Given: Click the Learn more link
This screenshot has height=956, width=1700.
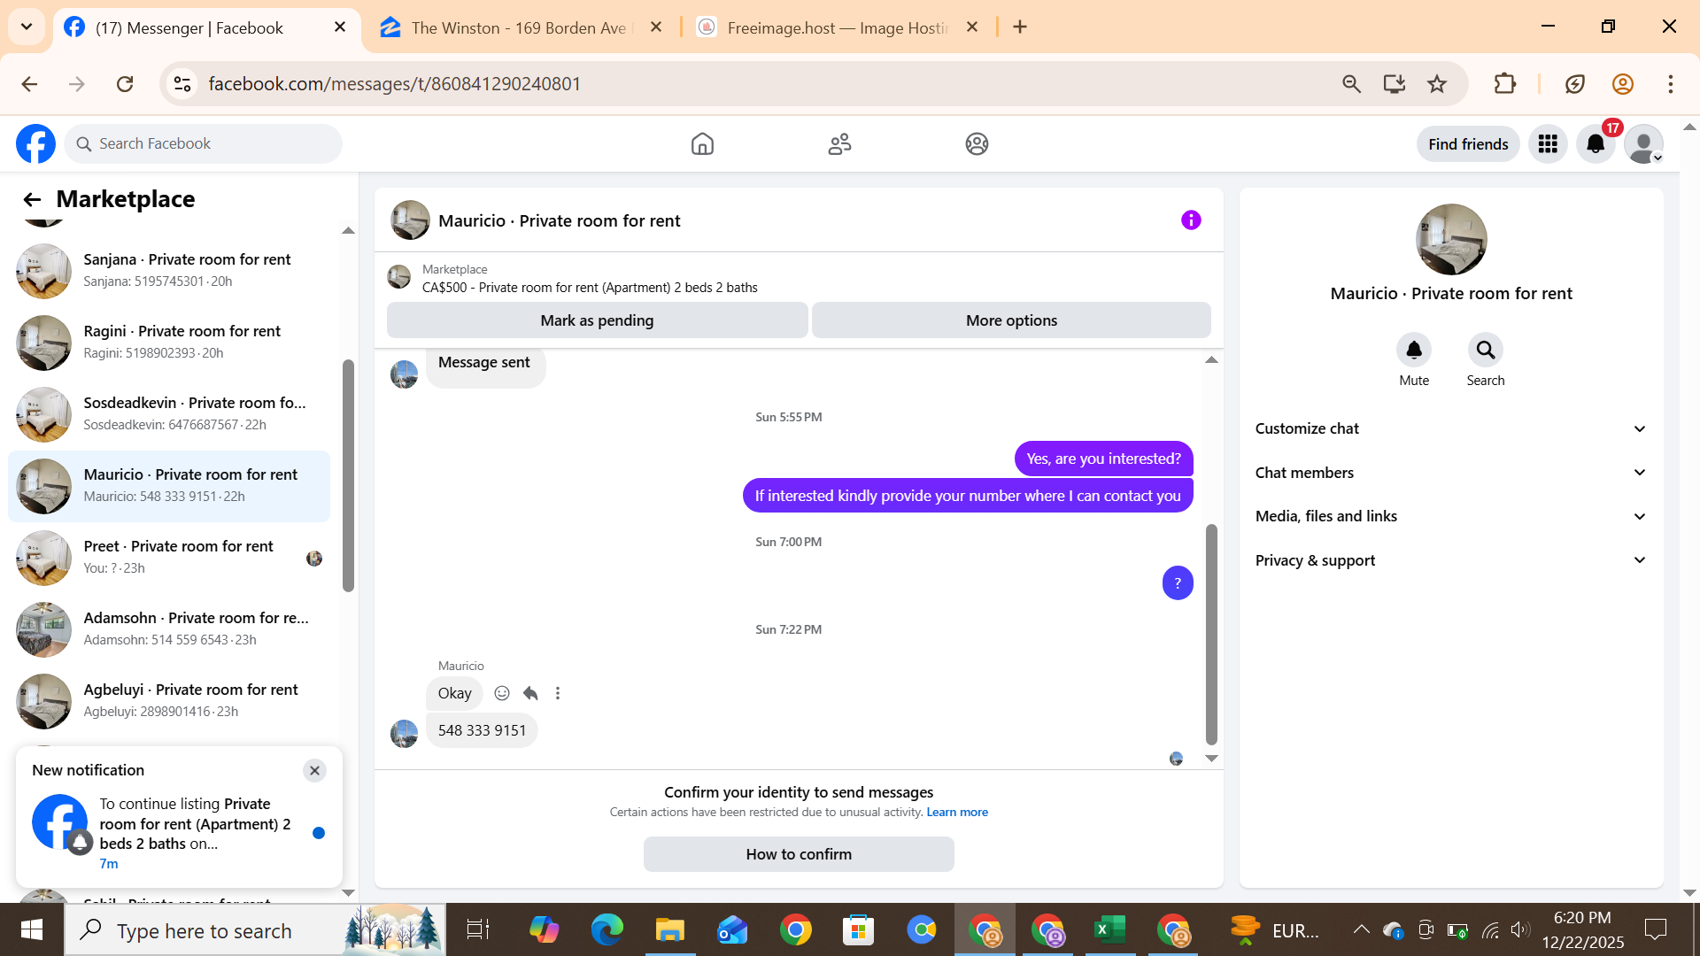Looking at the screenshot, I should pyautogui.click(x=957, y=812).
